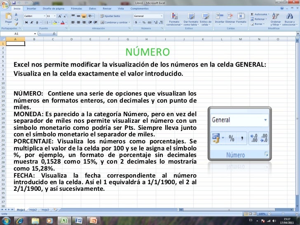This screenshot has width=300, height=225.
Task: Open the Diseño de página tab
Action: point(54,9)
